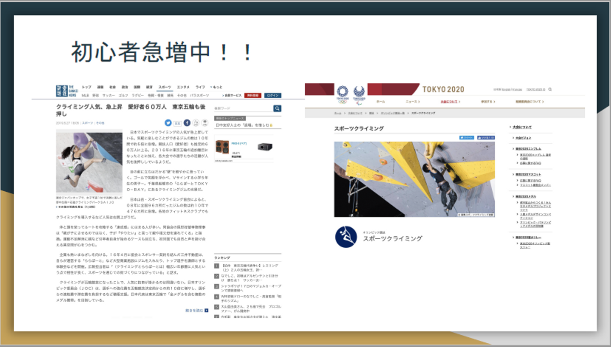Expand the もっと menu in Sankei navigation
The width and height of the screenshot is (611, 347).
point(216,87)
